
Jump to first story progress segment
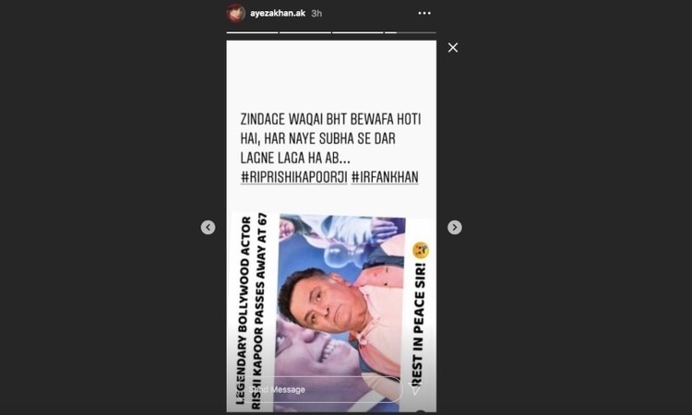(252, 32)
